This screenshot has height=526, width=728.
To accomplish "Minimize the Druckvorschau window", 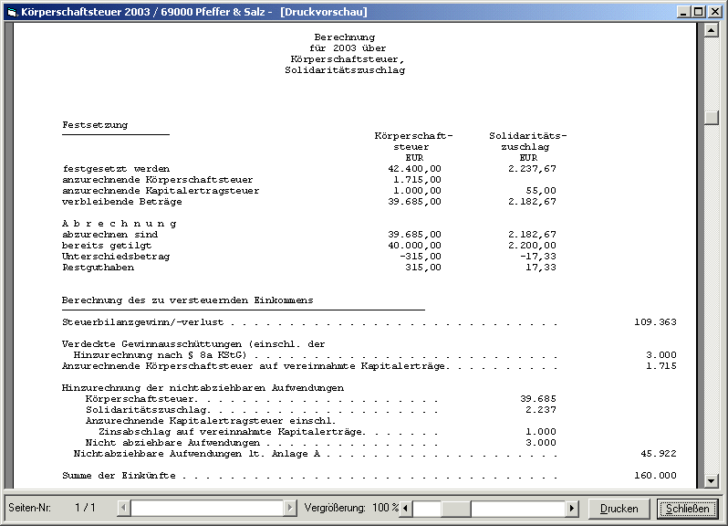I will point(682,12).
